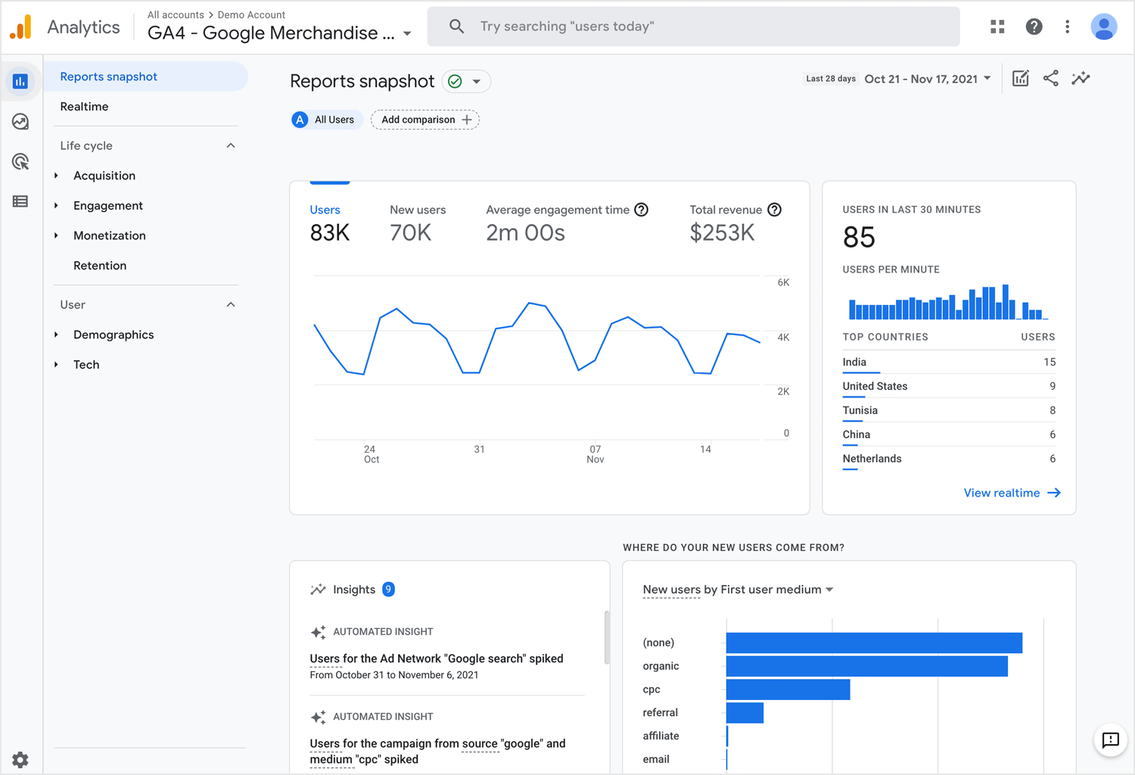Image resolution: width=1135 pixels, height=775 pixels.
Task: Open Insights using the sparkle chart icon
Action: pos(1081,78)
